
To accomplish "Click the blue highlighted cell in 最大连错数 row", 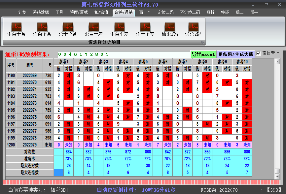I will coord(59,173).
